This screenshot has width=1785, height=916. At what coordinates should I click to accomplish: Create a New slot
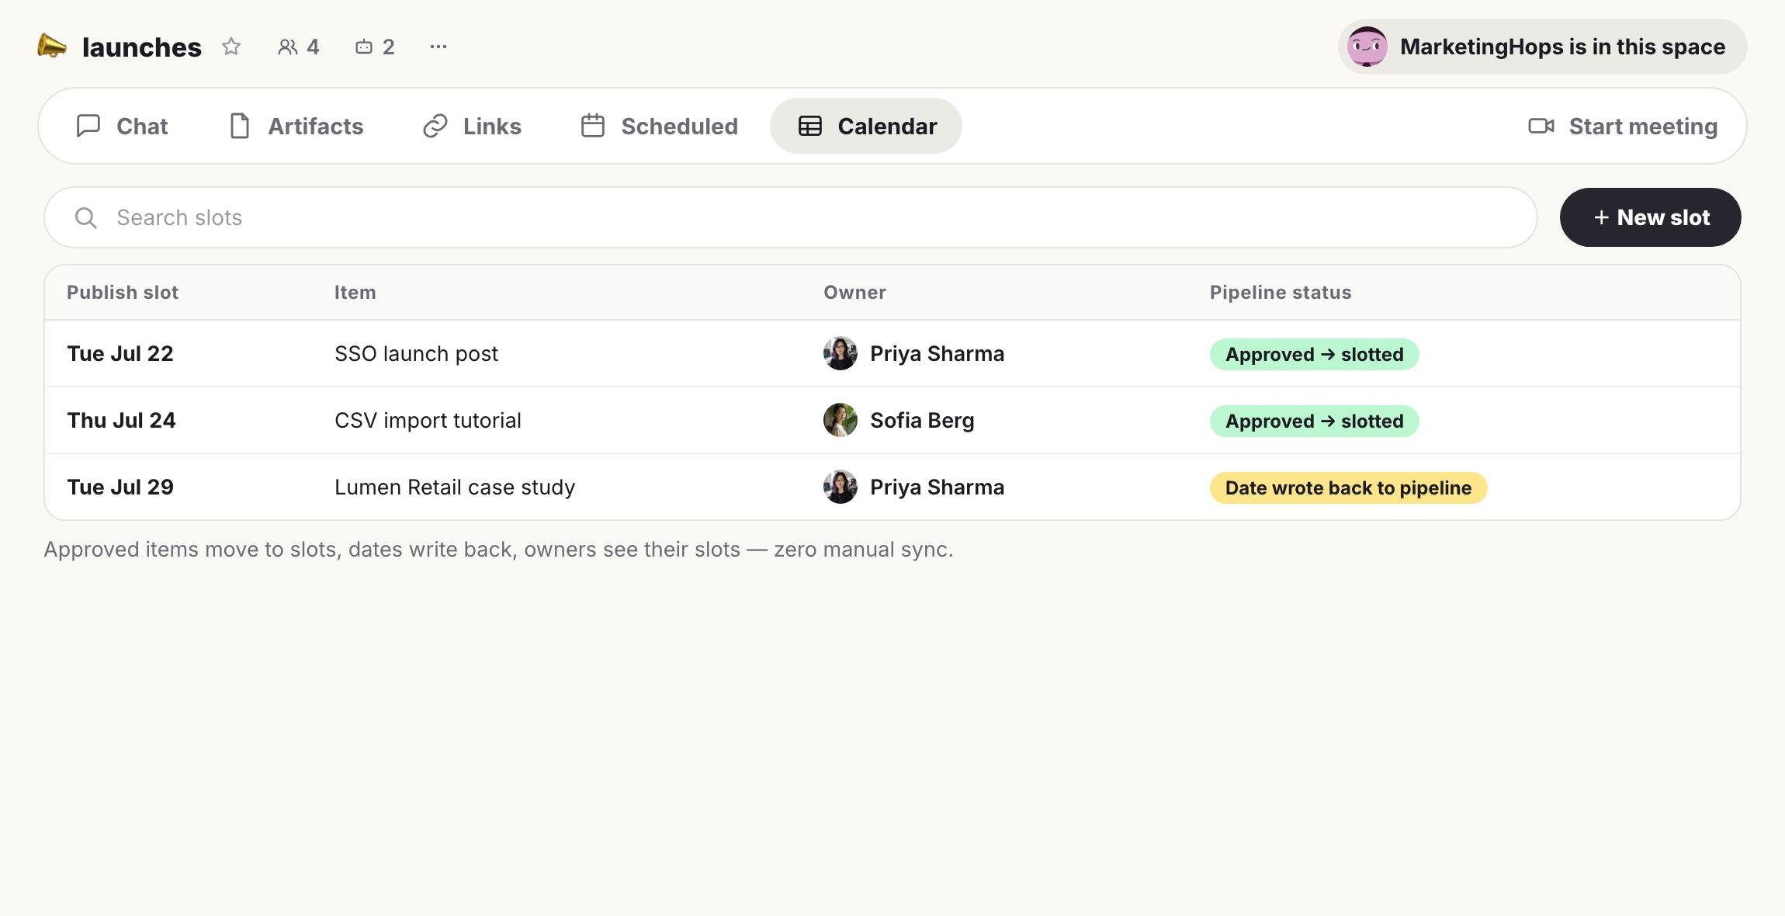coord(1651,217)
